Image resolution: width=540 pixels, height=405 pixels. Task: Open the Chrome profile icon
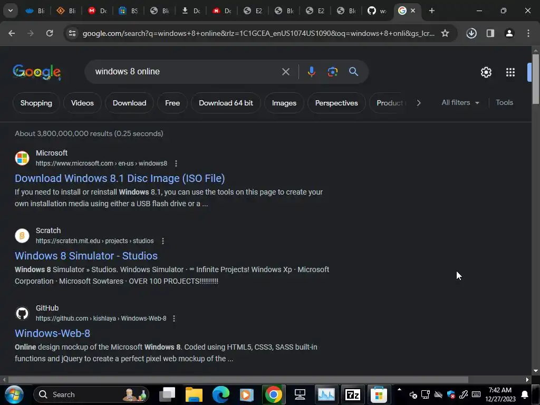pos(509,33)
